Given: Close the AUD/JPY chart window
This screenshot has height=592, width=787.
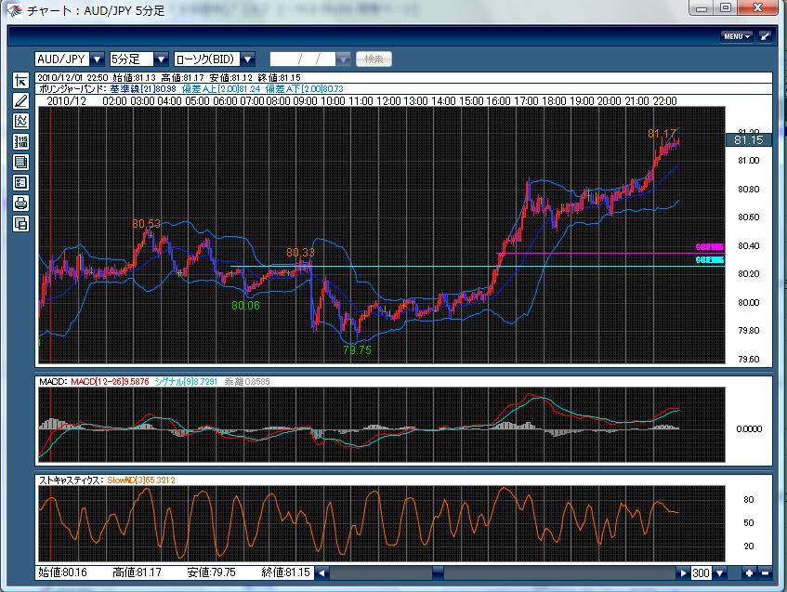Looking at the screenshot, I should pyautogui.click(x=757, y=8).
